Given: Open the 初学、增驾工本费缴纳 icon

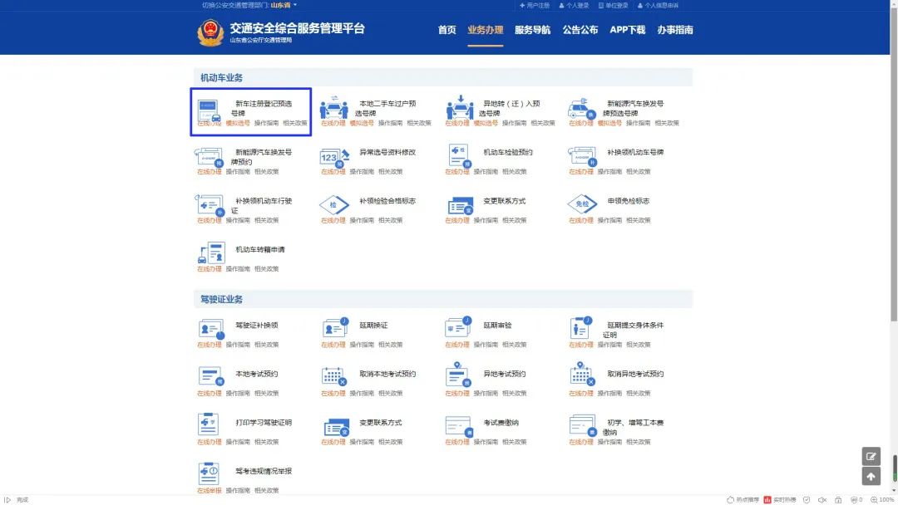Looking at the screenshot, I should point(583,426).
